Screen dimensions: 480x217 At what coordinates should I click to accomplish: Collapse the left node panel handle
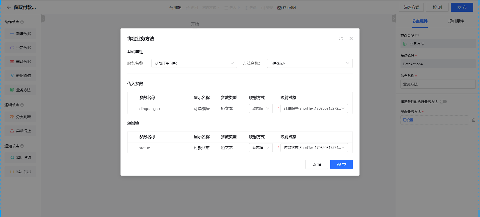tap(43, 18)
